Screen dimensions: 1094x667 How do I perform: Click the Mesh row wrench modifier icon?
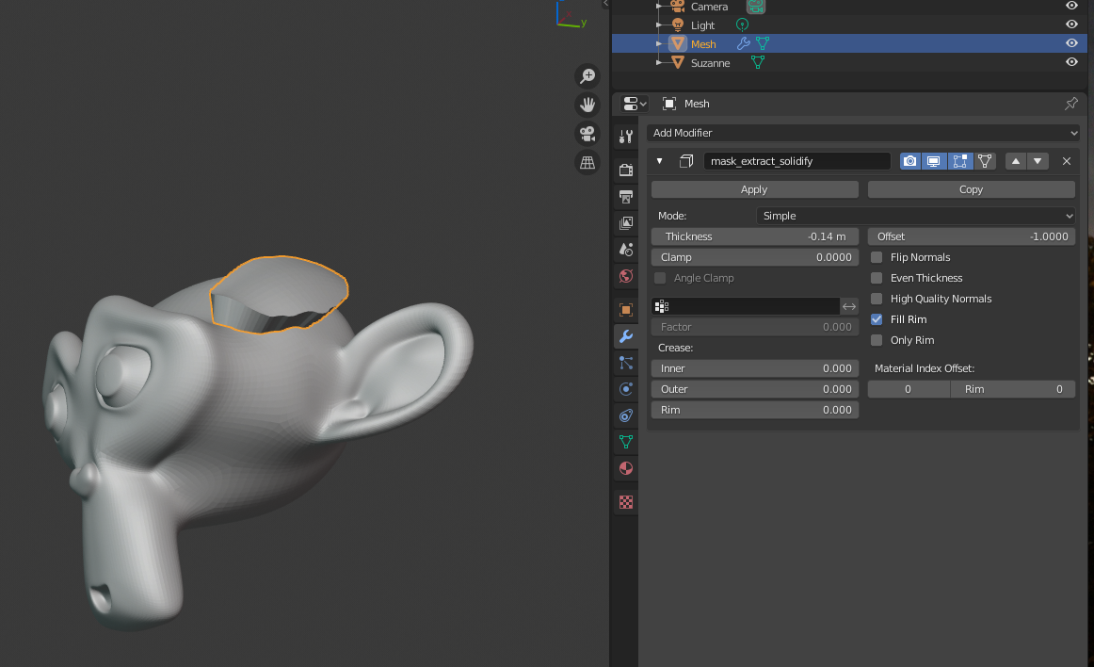pos(743,43)
